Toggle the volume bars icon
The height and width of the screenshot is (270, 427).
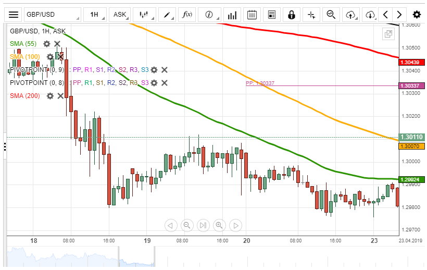coord(232,15)
